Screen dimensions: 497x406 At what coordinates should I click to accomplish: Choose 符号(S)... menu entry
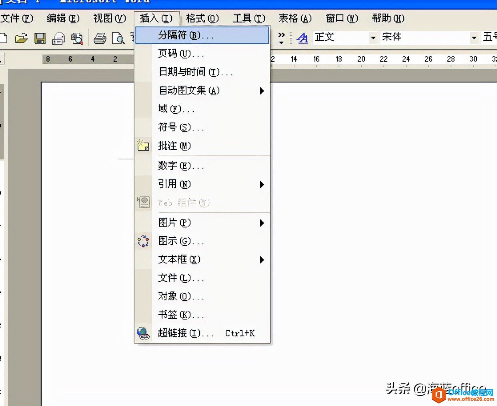pos(202,127)
